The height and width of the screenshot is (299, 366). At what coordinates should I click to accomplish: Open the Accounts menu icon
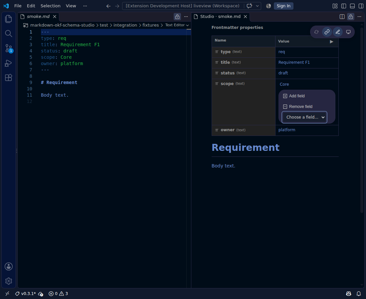9,266
